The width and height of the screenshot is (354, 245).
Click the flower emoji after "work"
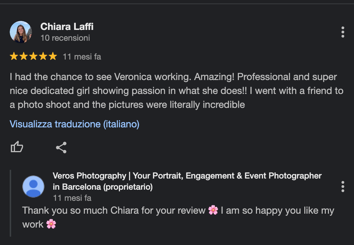tap(51, 224)
